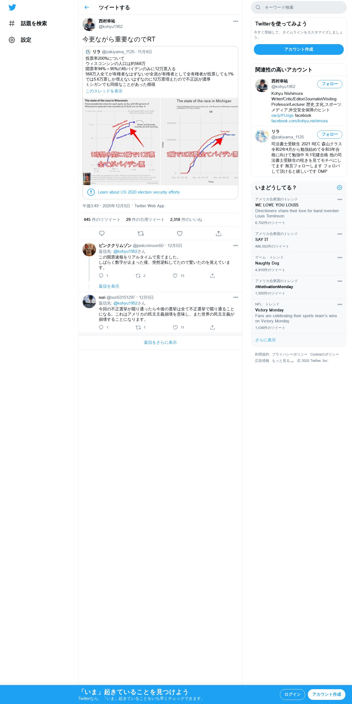Open options for Naughty Dog trend
352x704 pixels.
tap(340, 257)
